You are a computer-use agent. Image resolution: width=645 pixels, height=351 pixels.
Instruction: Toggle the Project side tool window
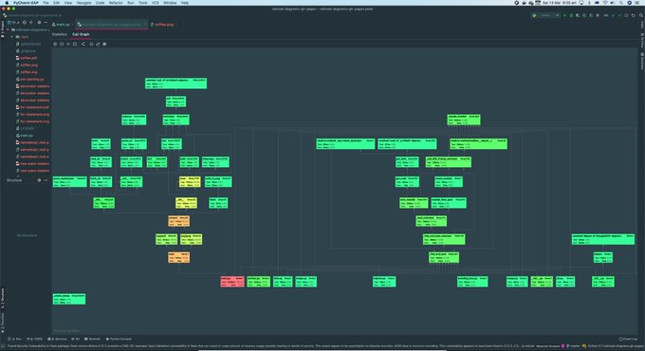3,28
